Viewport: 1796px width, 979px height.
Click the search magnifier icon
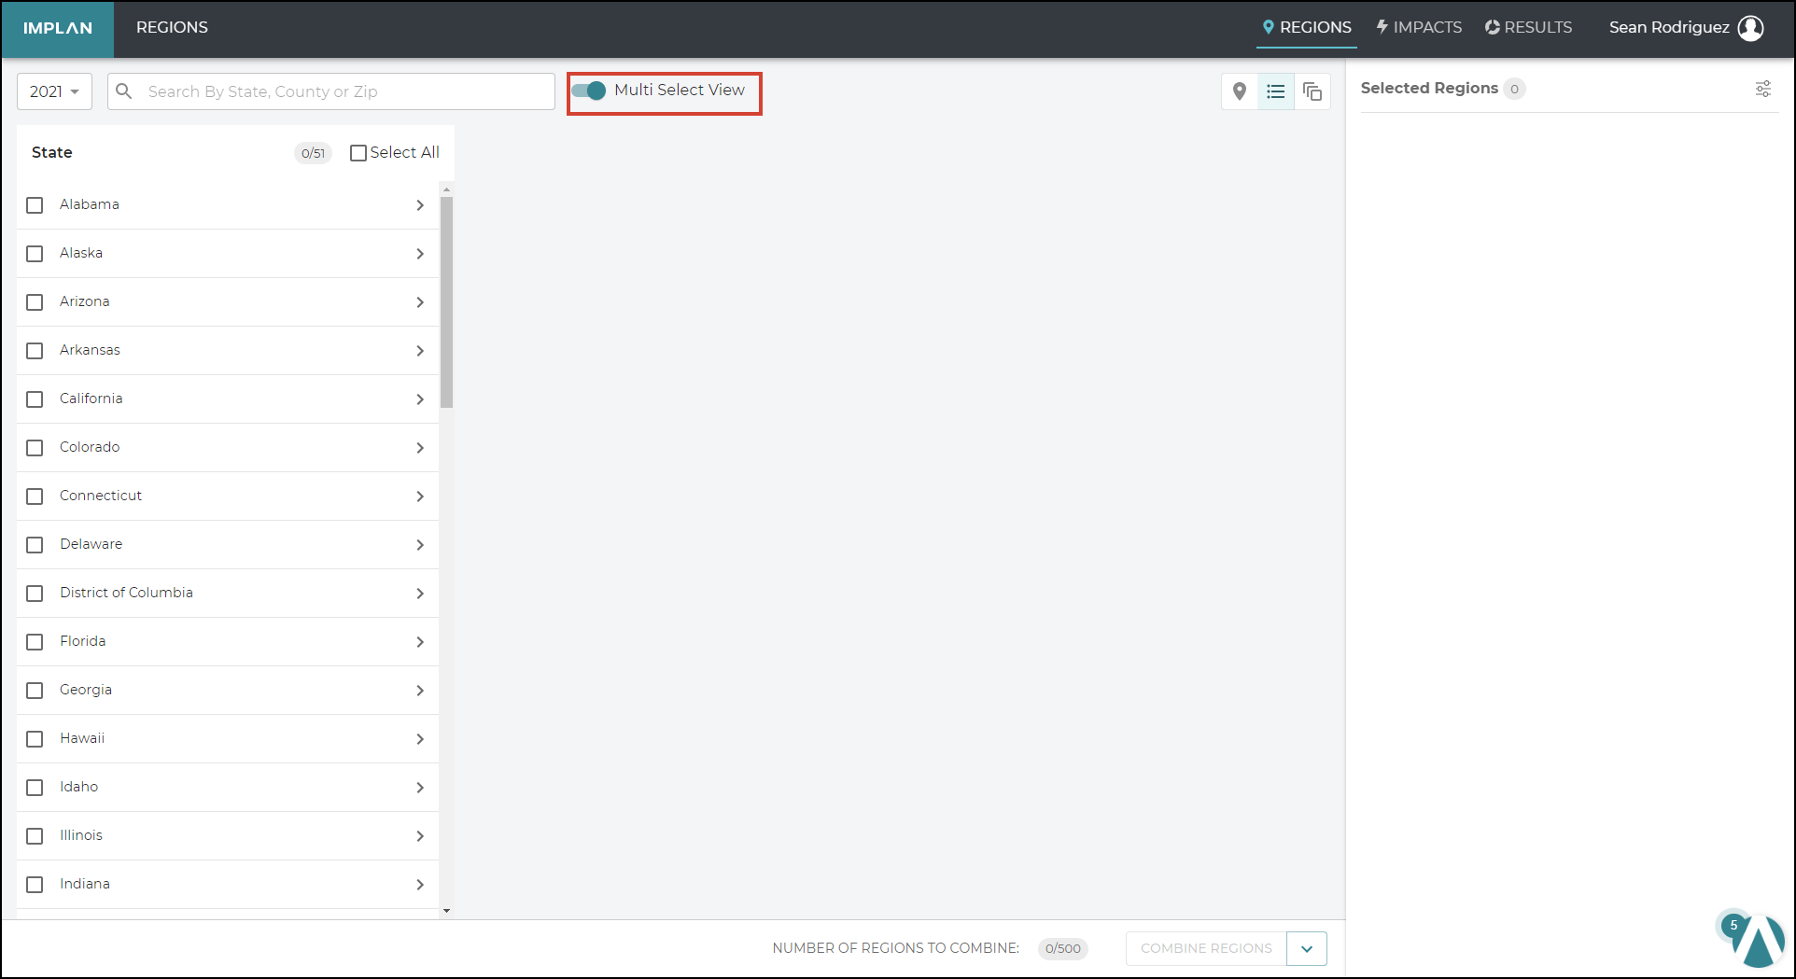click(124, 91)
